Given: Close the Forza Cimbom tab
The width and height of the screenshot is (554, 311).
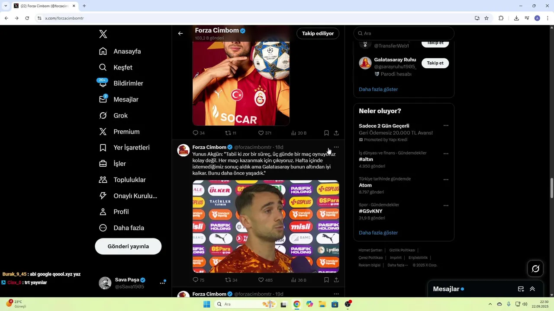Looking at the screenshot, I should (x=74, y=6).
